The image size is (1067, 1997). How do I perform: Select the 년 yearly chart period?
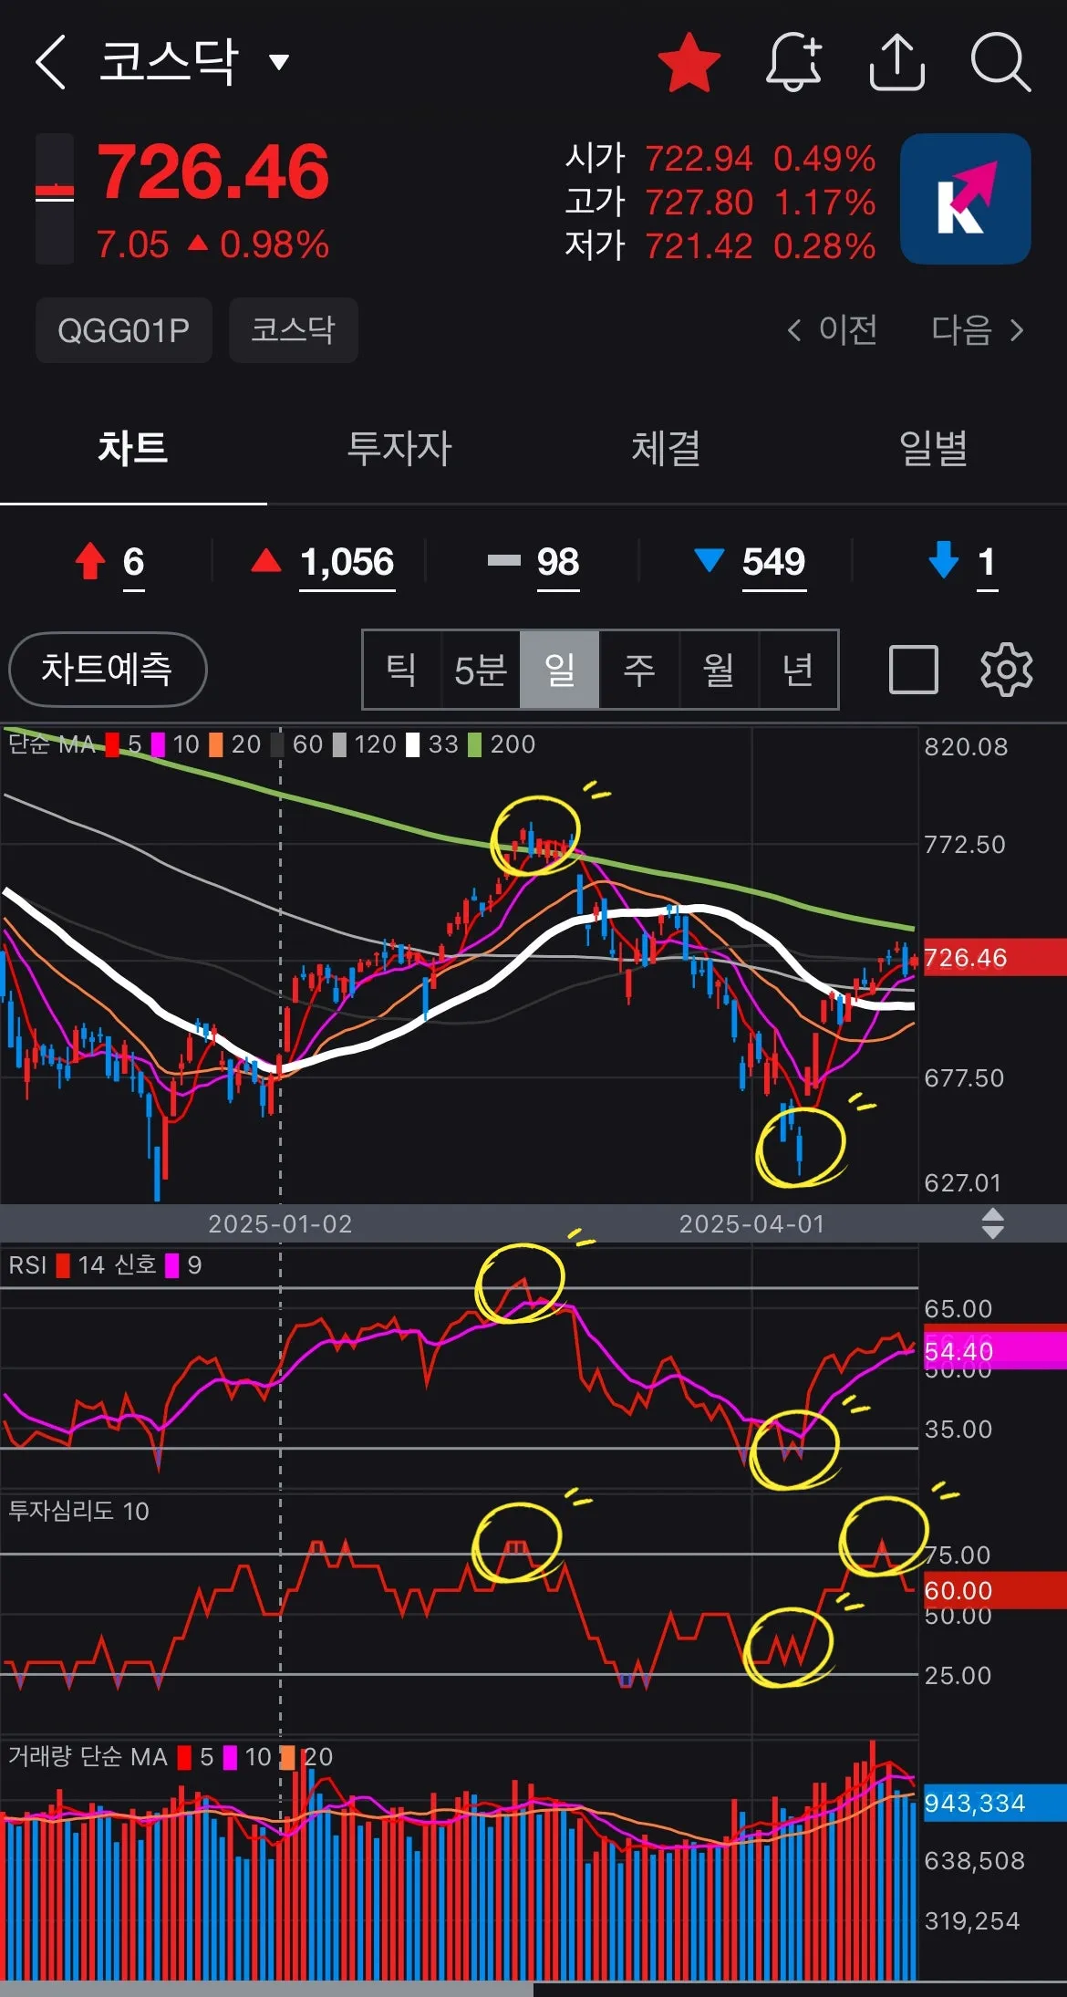click(798, 670)
